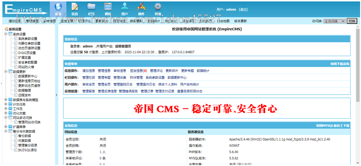Click the folder icon beside 扩展菜单
This screenshot has width=361, height=166.
(10, 127)
